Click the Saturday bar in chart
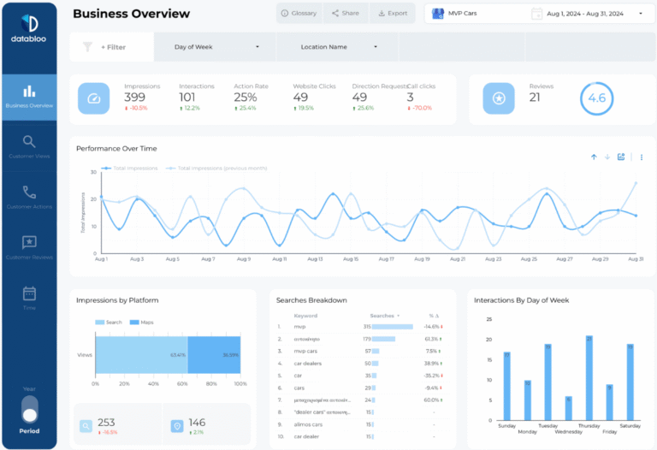 [630, 382]
